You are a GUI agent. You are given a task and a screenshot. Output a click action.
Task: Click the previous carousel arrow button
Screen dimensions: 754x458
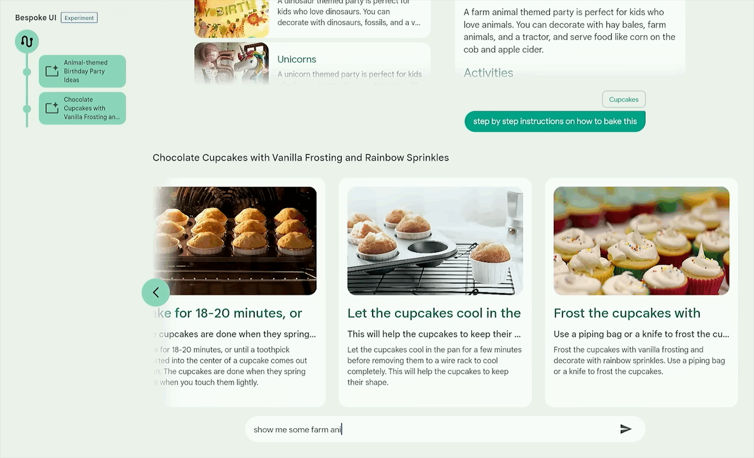pyautogui.click(x=156, y=292)
